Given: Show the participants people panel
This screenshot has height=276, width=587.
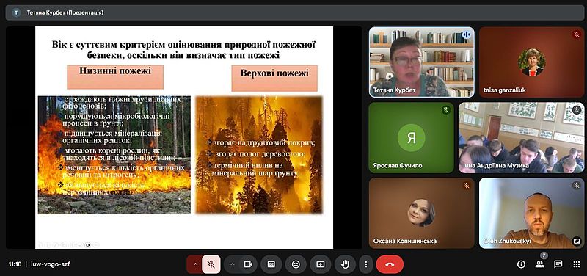Looking at the screenshot, I should point(539,264).
